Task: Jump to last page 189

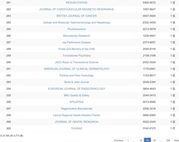Action: click(x=168, y=140)
